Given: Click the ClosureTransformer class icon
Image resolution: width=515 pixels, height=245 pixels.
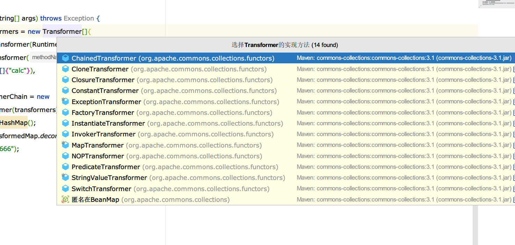Looking at the screenshot, I should point(65,80).
